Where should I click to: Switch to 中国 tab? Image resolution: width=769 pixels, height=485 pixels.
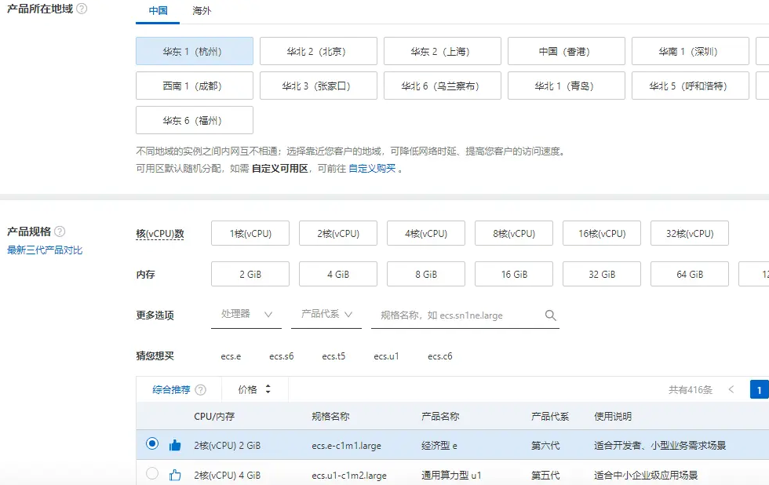pyautogui.click(x=158, y=11)
